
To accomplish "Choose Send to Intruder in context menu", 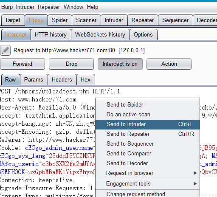I will pyautogui.click(x=147, y=124).
